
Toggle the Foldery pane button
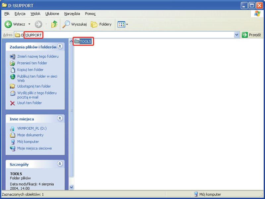101,25
